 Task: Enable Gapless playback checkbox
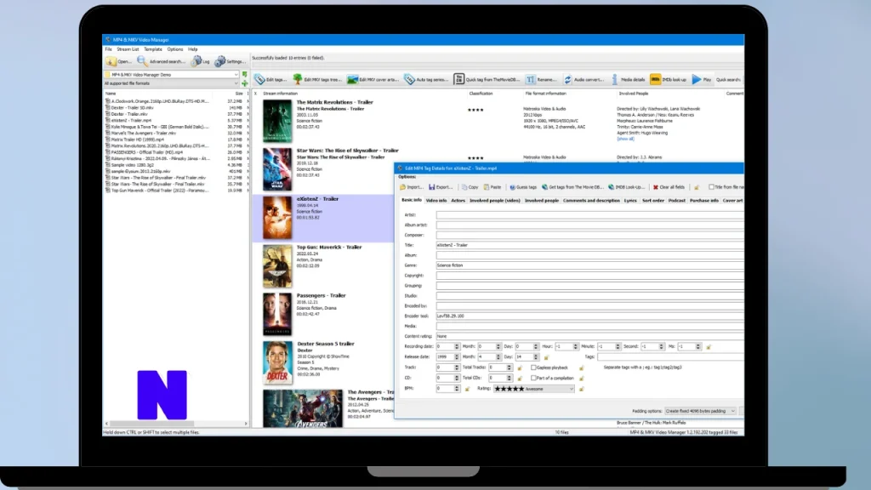pos(533,367)
